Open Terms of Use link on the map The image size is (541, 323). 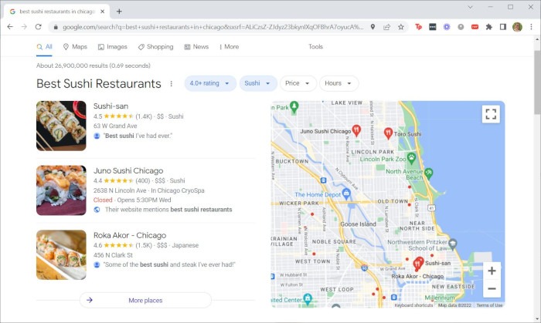tap(489, 305)
